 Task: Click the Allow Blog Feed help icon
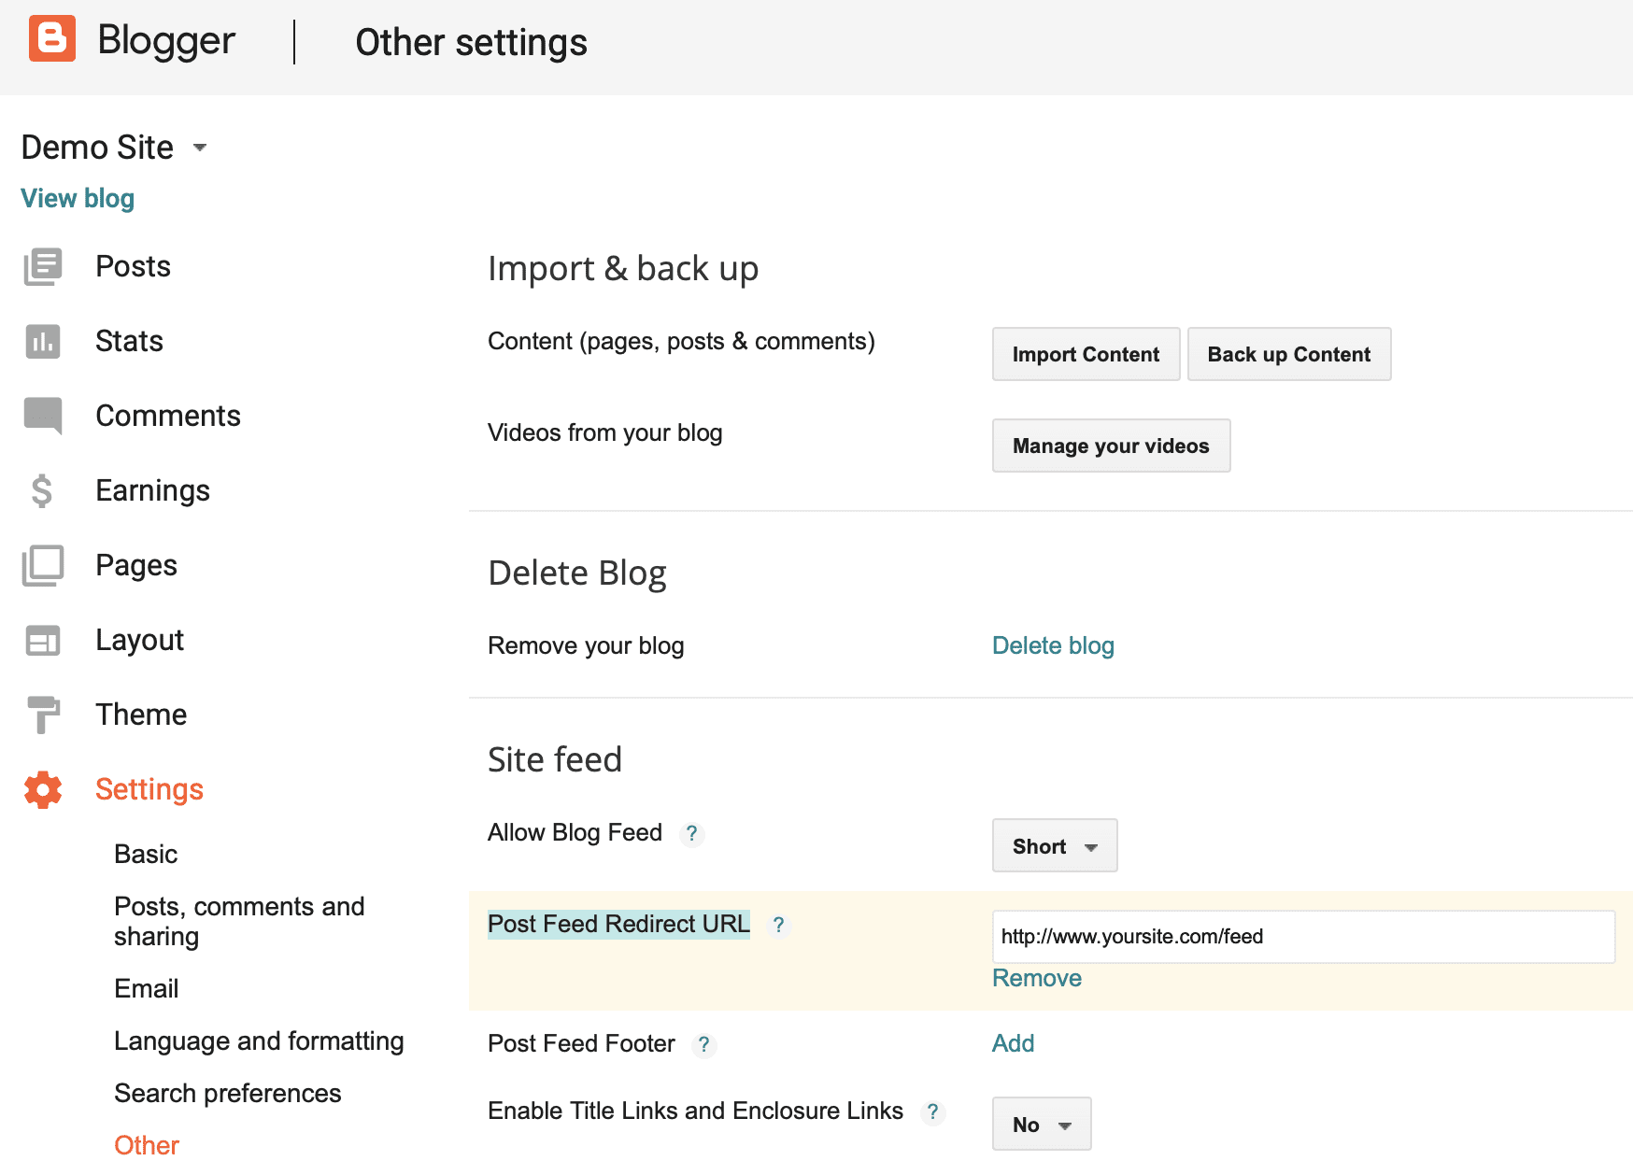(691, 834)
